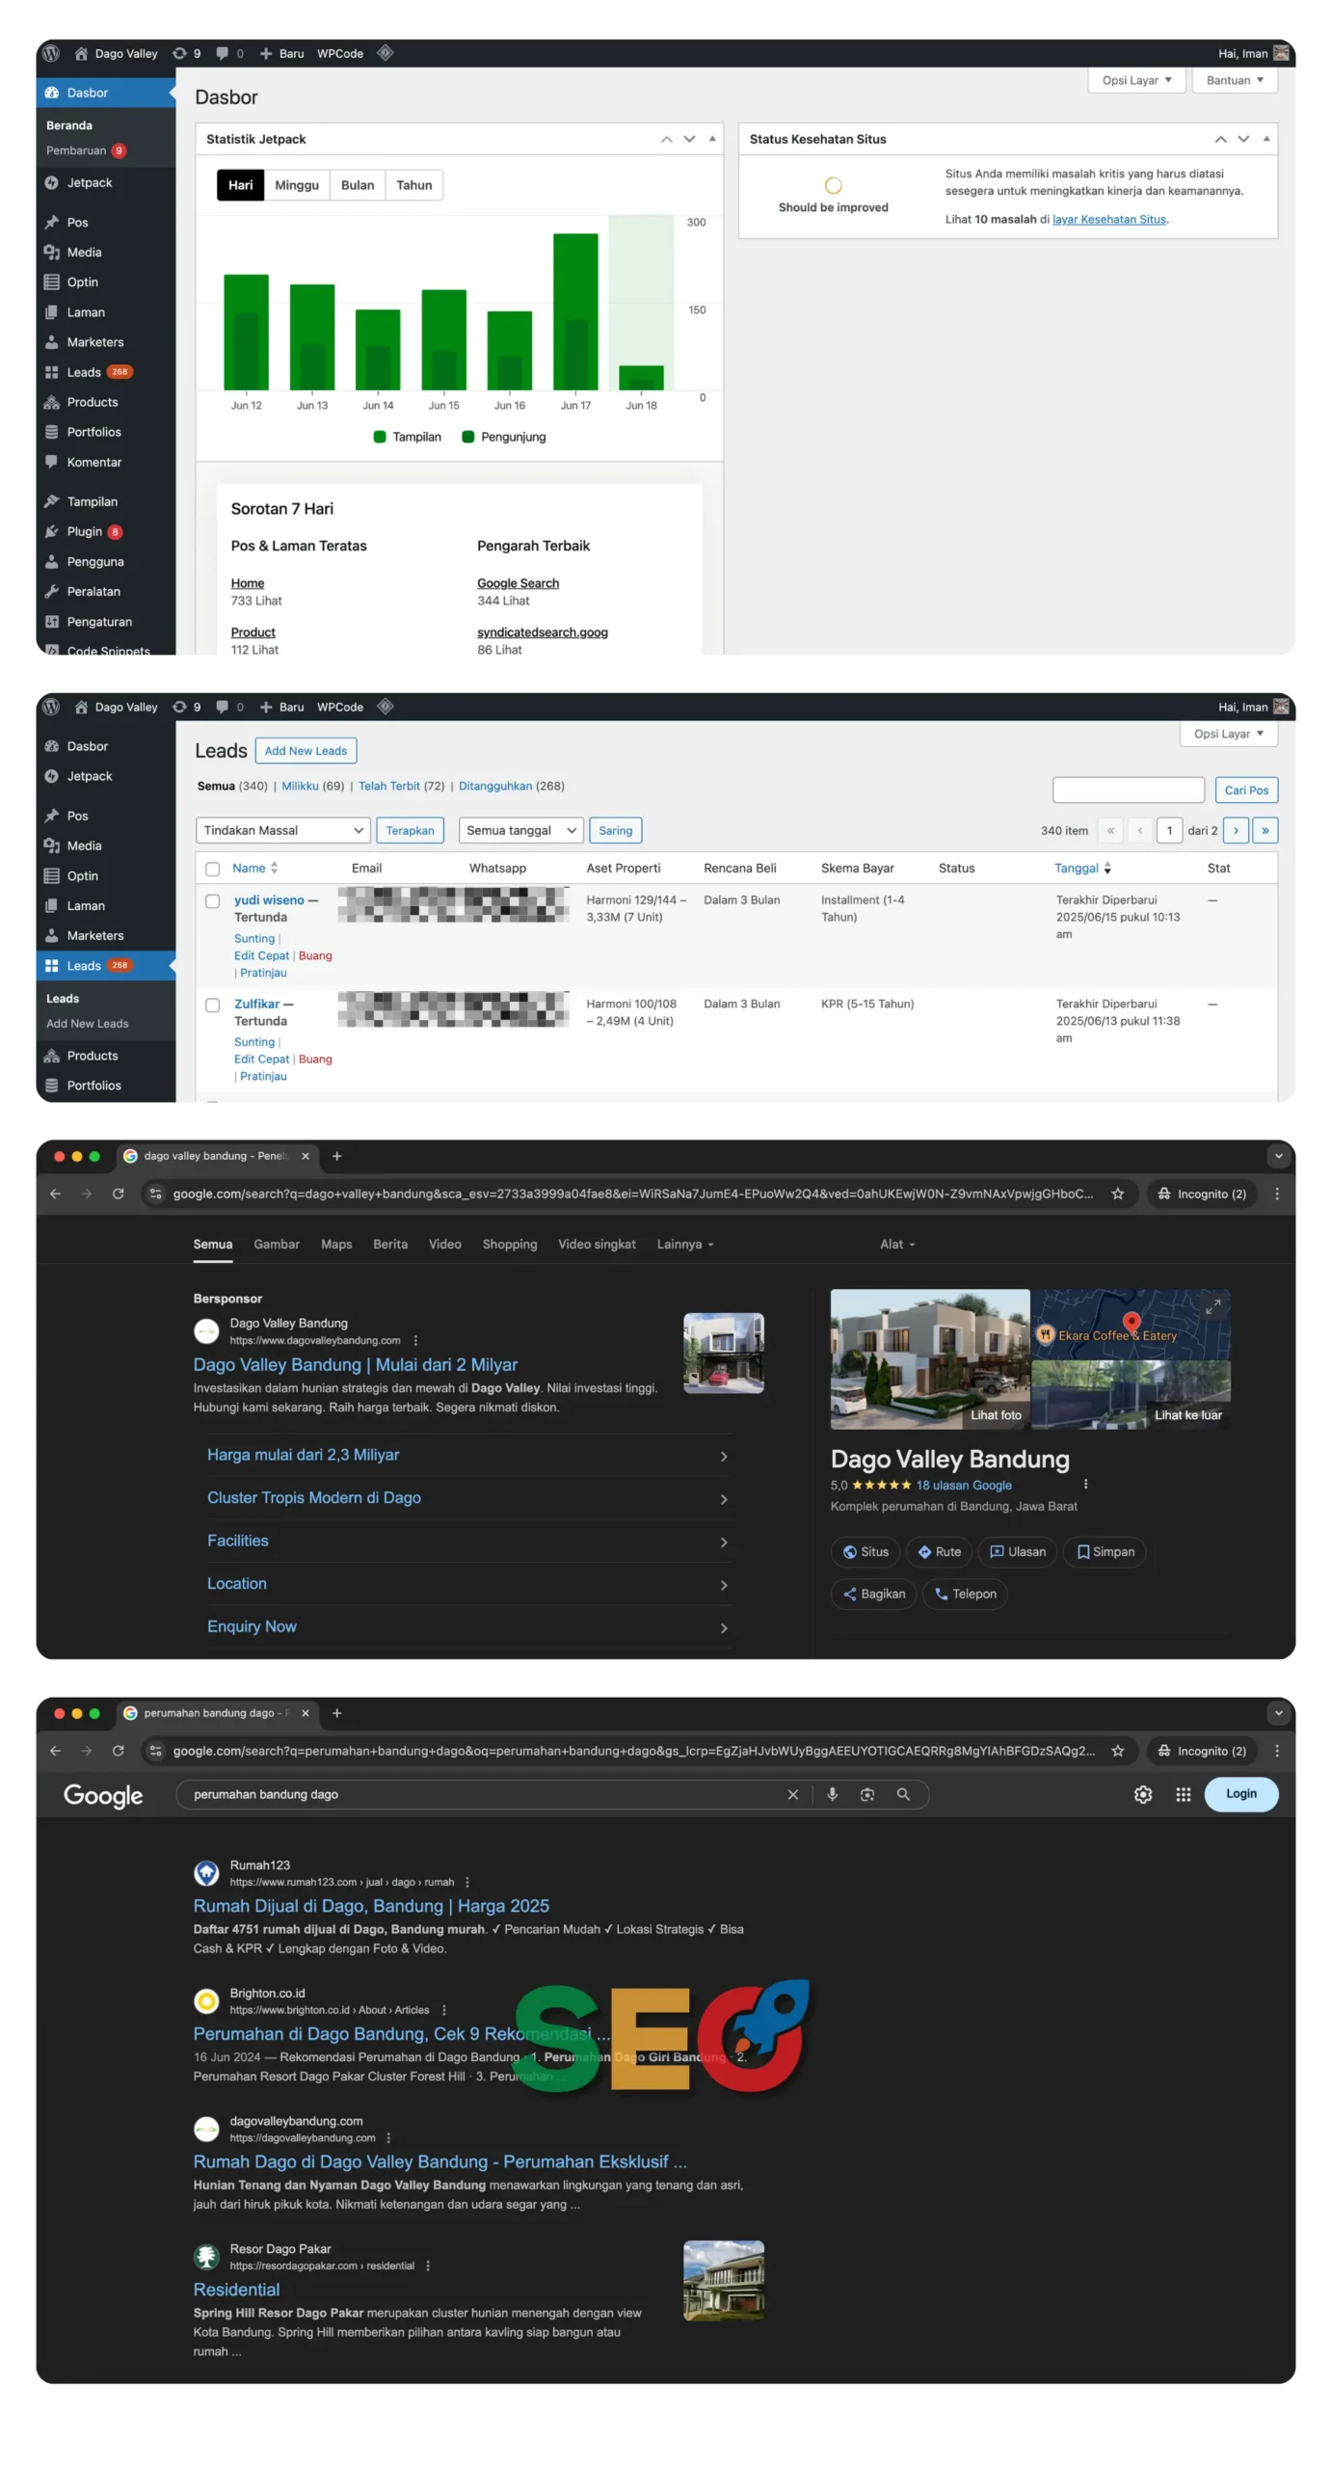Click the Leads search input field

(x=1128, y=791)
